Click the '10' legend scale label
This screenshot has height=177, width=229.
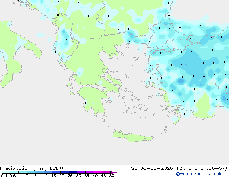point(45,176)
